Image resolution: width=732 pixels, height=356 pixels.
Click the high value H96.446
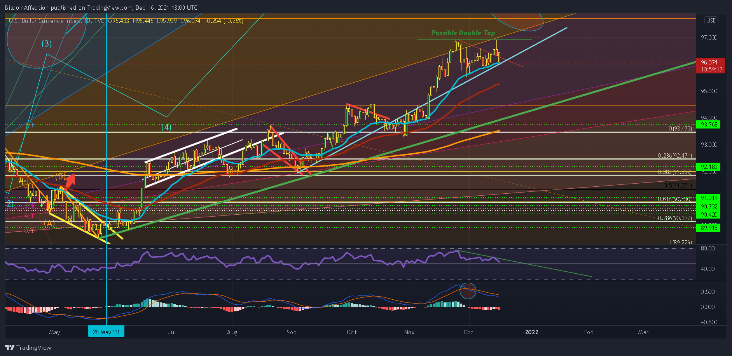point(143,21)
